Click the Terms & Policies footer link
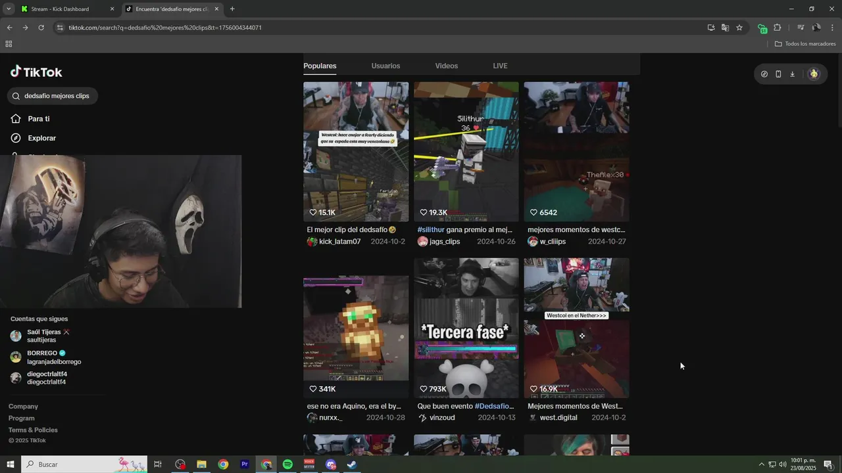This screenshot has height=473, width=842. [x=33, y=430]
